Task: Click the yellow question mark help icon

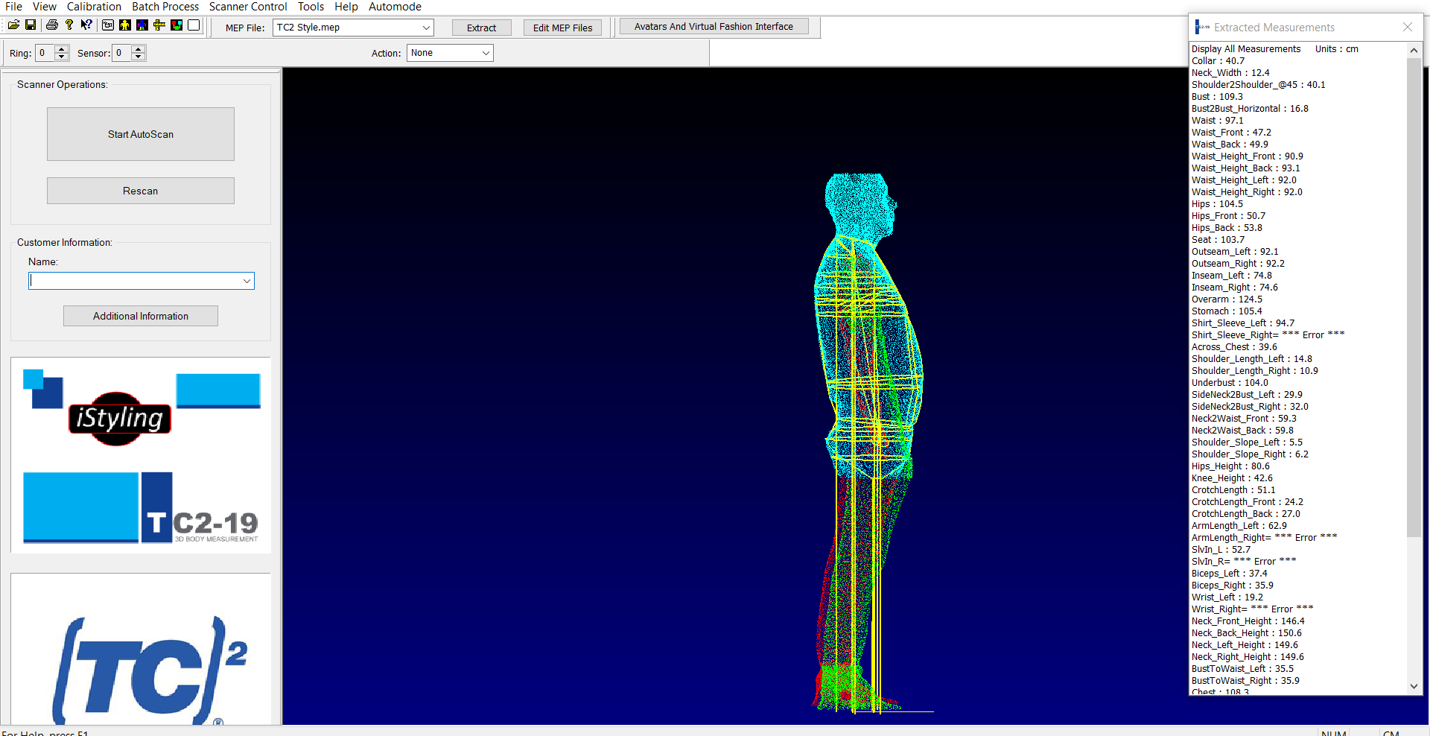Action: click(x=69, y=25)
